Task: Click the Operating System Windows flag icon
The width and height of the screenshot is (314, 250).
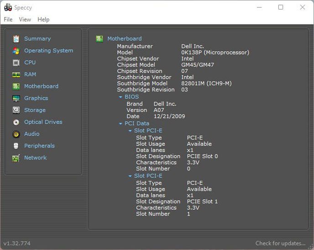Action: click(x=16, y=51)
